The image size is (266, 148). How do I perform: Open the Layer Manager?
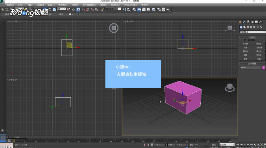(x=134, y=9)
